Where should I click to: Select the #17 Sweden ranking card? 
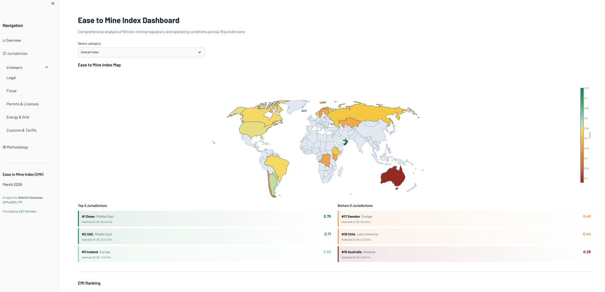pyautogui.click(x=466, y=219)
